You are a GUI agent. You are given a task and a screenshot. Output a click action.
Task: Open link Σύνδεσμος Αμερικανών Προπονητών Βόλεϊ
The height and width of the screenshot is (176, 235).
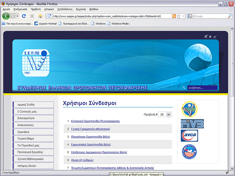tap(99, 152)
